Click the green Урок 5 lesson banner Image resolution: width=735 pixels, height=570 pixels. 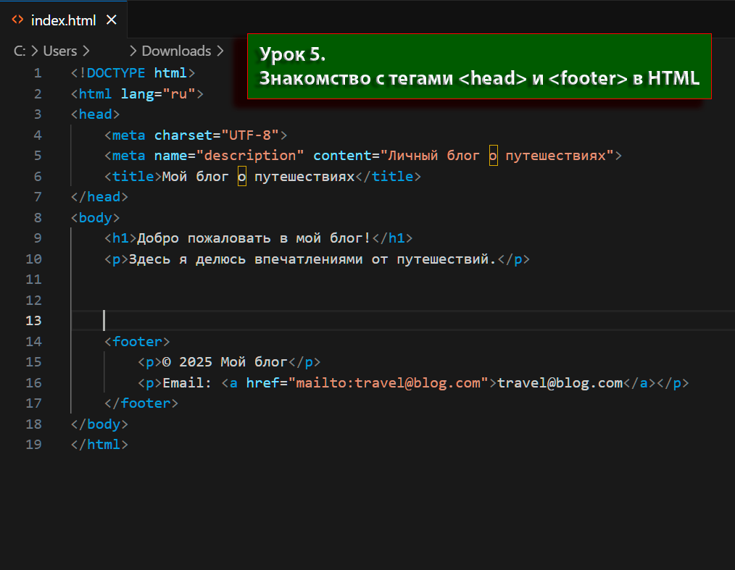[x=479, y=67]
